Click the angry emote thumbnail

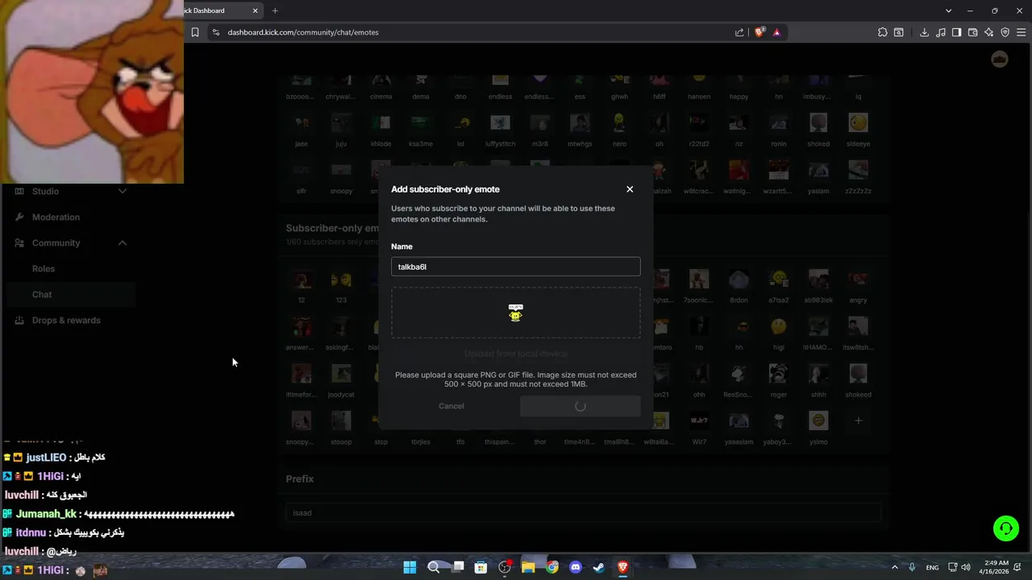pos(859,280)
